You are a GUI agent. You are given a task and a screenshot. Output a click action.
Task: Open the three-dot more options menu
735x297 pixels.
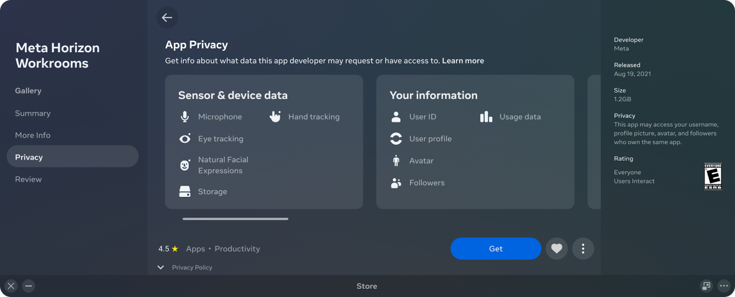click(x=583, y=249)
